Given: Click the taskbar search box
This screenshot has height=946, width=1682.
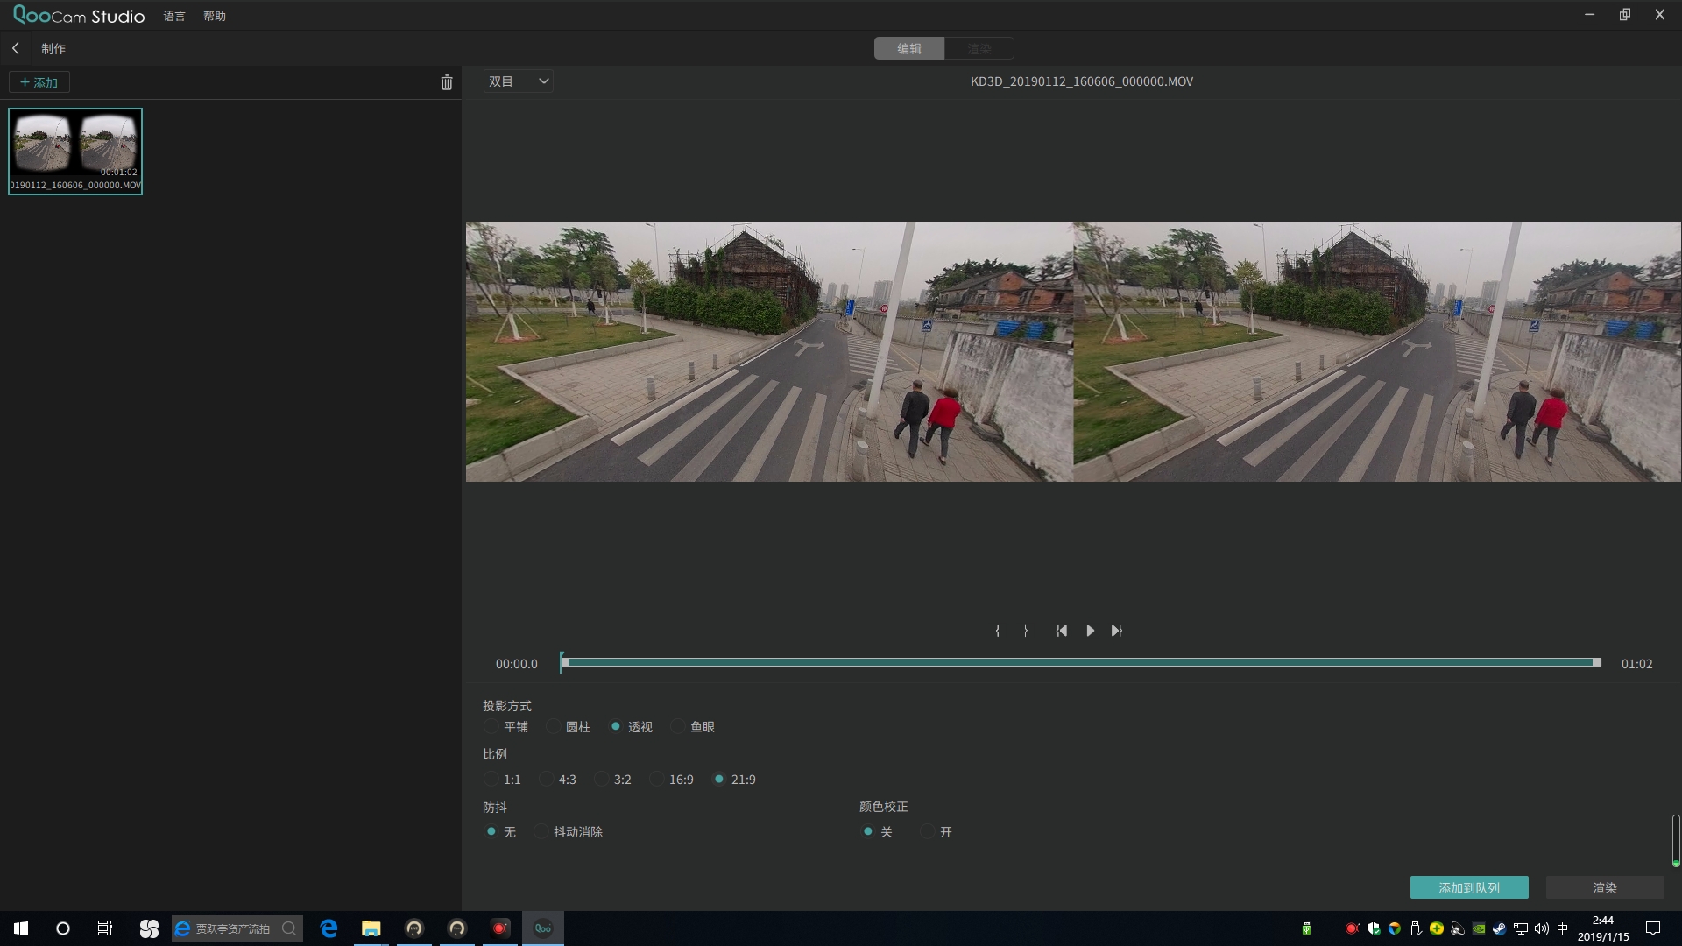Looking at the screenshot, I should [x=237, y=928].
